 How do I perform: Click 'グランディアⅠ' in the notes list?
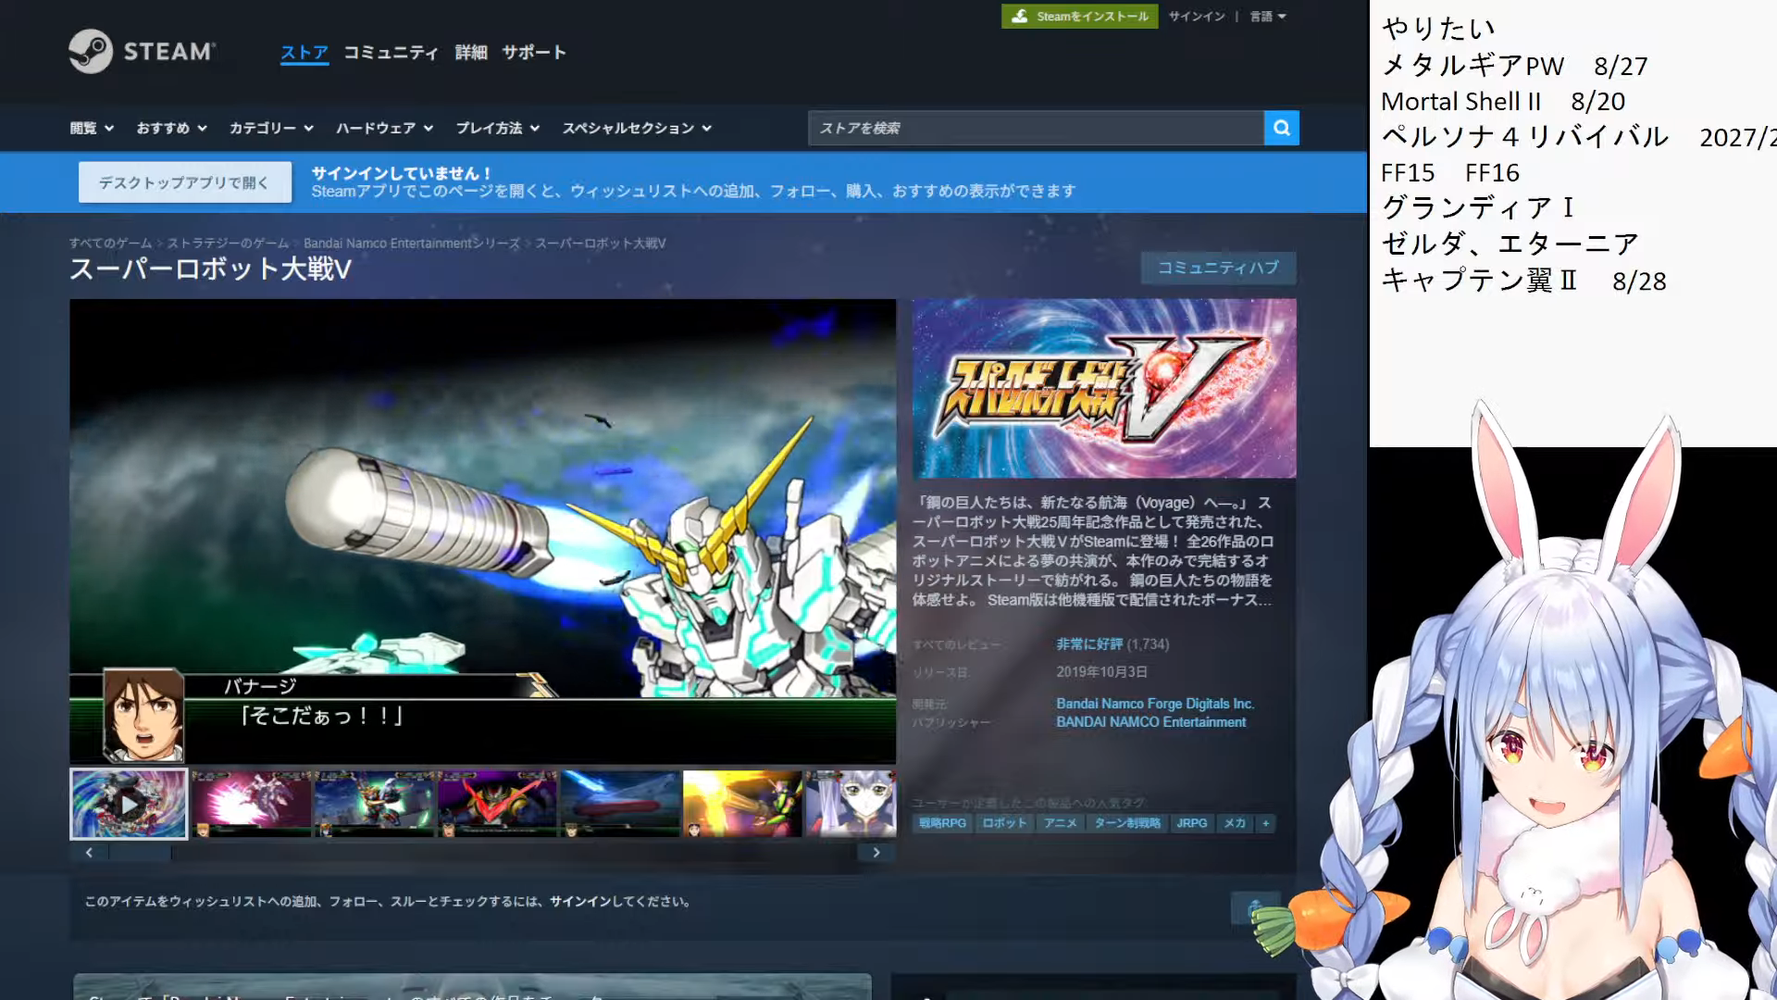1479,207
